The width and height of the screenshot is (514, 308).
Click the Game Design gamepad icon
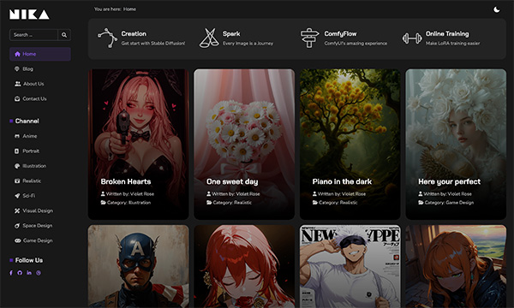tap(17, 240)
